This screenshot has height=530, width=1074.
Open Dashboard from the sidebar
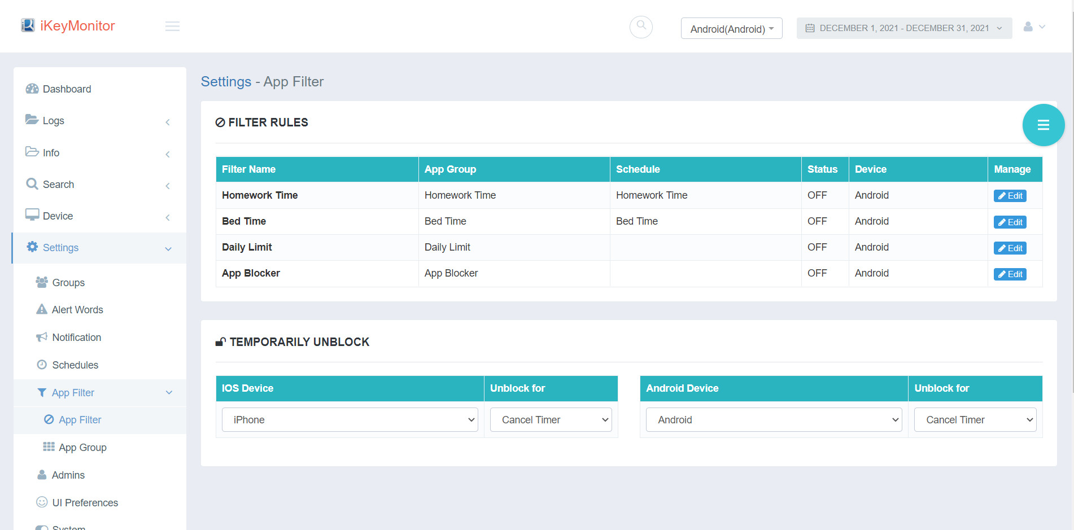[67, 89]
